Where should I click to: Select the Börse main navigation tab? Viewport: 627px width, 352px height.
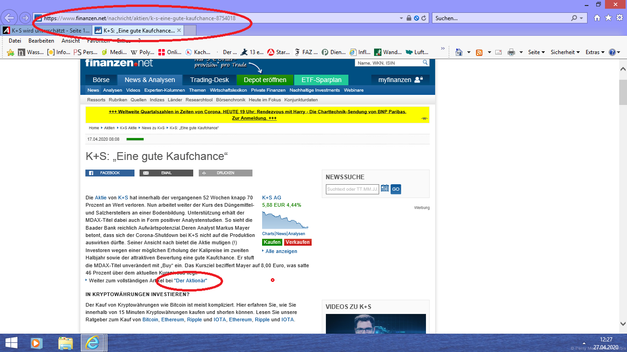pos(101,80)
